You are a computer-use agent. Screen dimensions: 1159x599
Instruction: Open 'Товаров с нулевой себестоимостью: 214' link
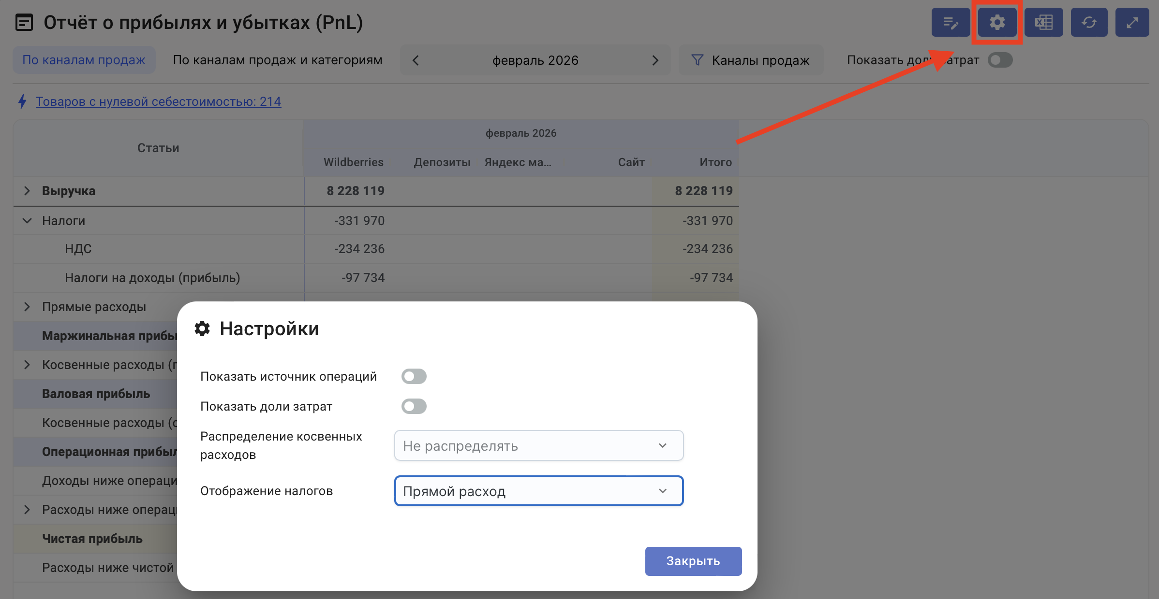coord(158,101)
